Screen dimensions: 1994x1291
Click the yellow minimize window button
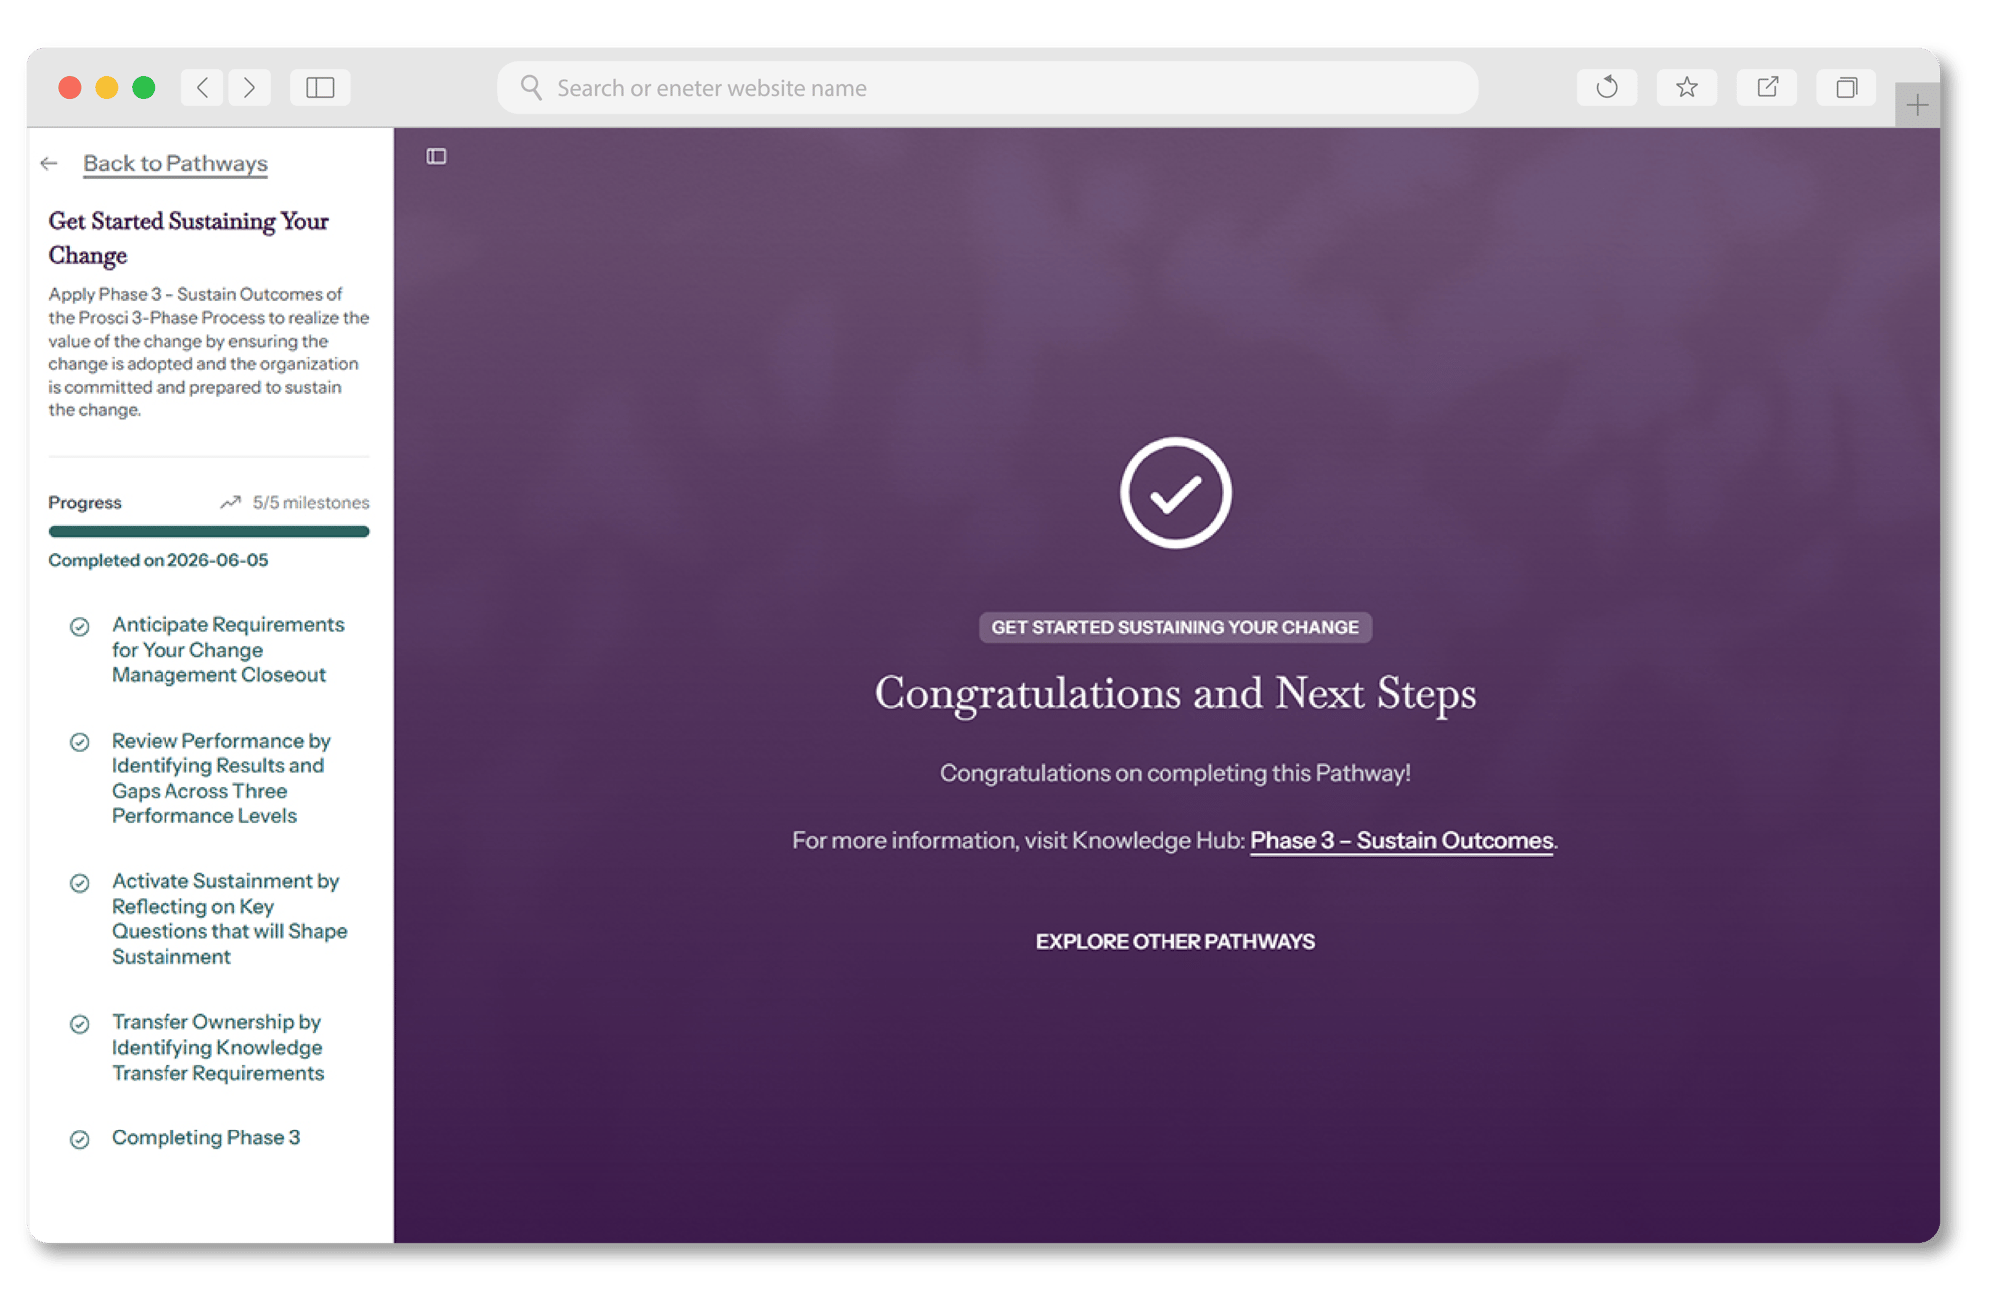(107, 88)
